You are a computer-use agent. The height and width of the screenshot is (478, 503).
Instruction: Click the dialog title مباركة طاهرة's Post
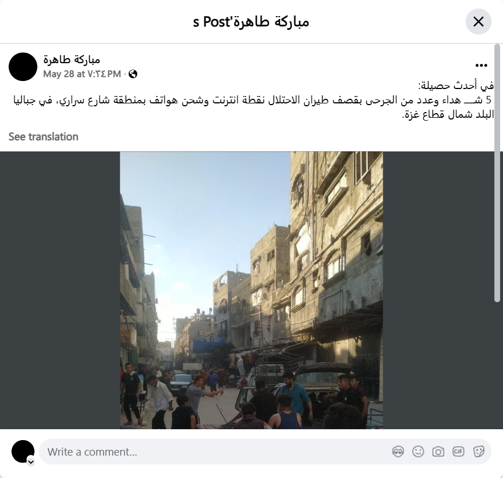coord(251,22)
